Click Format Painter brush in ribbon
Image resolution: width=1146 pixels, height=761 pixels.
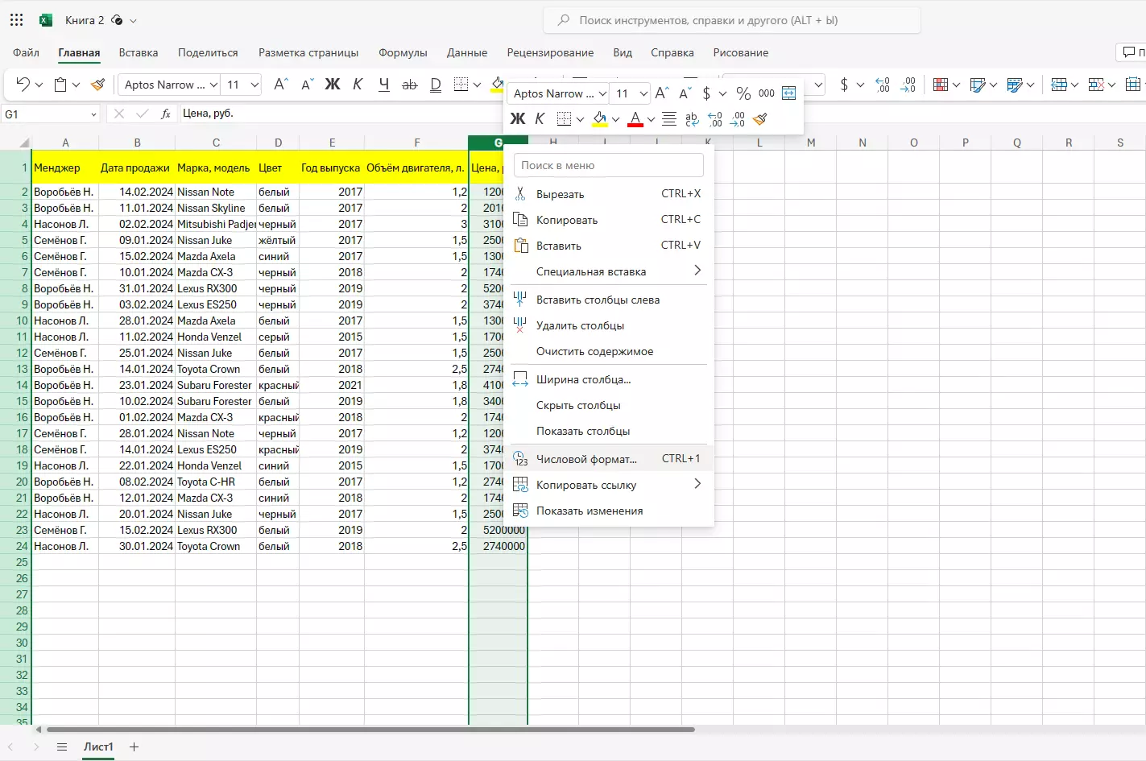[x=98, y=85]
